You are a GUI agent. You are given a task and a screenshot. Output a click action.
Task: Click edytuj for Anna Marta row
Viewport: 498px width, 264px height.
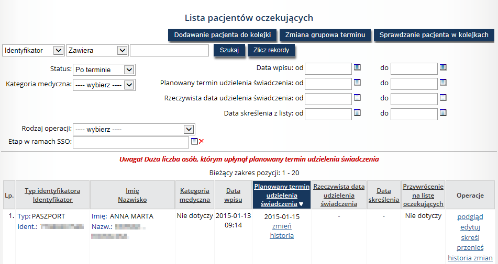point(470,227)
